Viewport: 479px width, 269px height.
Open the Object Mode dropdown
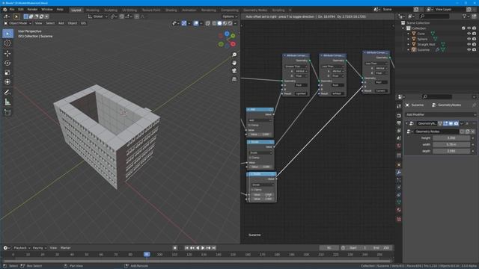point(18,23)
